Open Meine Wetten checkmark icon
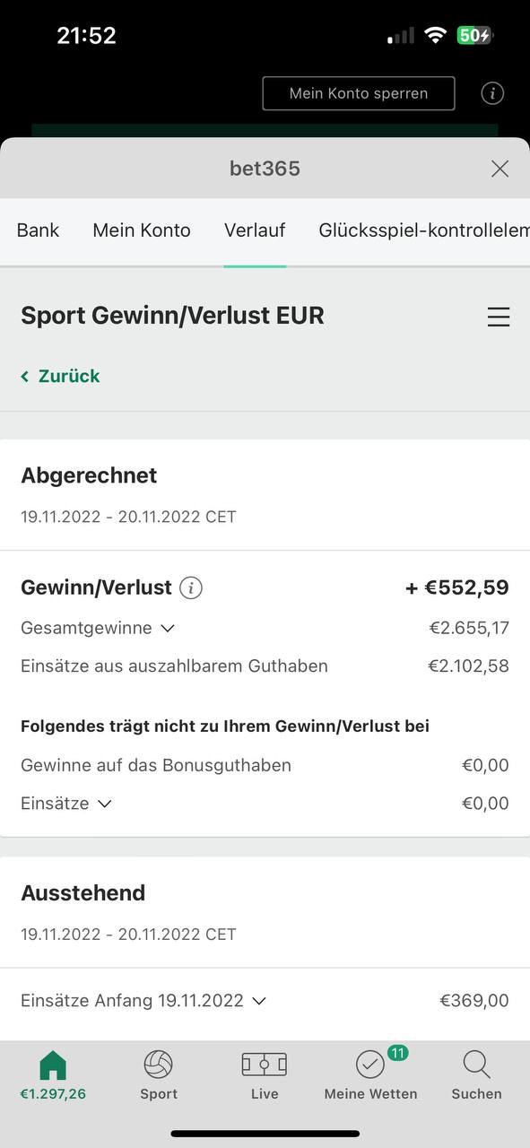 369,1065
